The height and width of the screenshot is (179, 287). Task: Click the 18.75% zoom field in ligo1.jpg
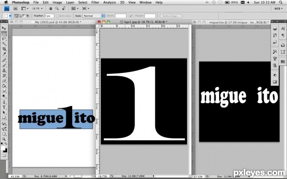click(x=103, y=176)
